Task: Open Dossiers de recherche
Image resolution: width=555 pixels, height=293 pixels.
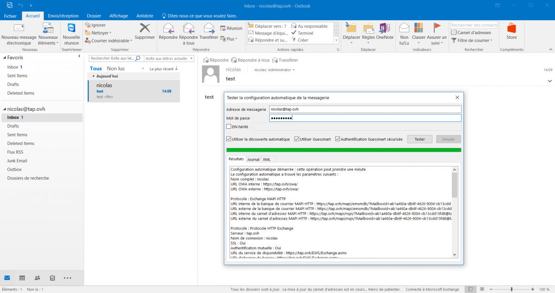Action: point(28,178)
